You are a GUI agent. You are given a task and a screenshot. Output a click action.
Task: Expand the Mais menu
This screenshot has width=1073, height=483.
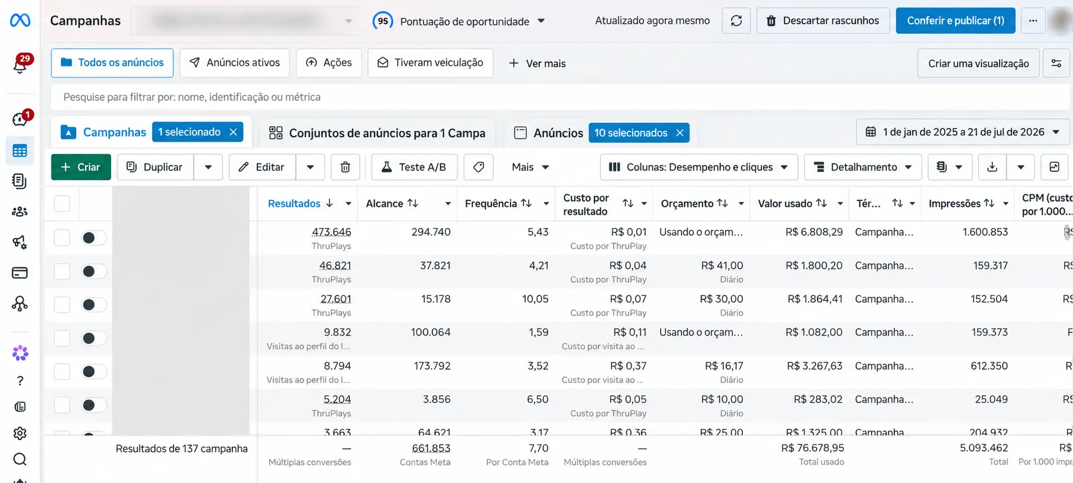coord(530,167)
